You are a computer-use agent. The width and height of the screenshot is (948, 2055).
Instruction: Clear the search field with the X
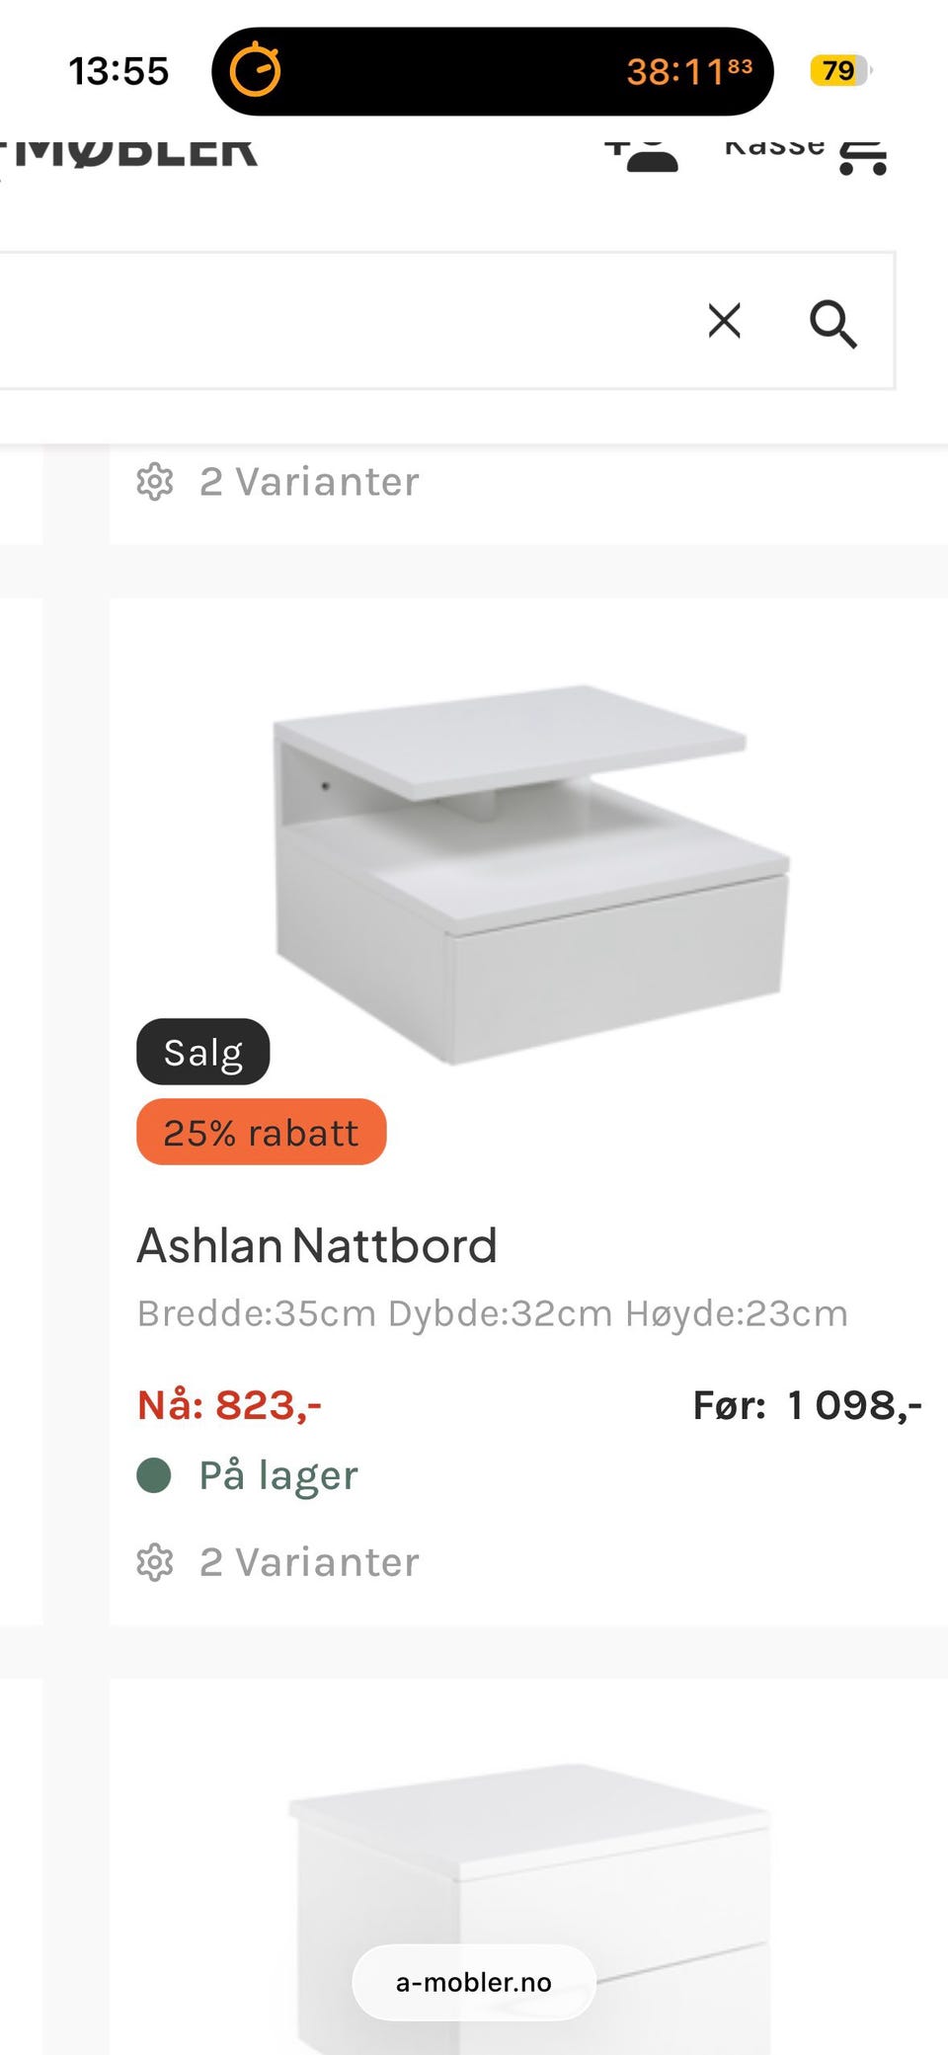(725, 321)
